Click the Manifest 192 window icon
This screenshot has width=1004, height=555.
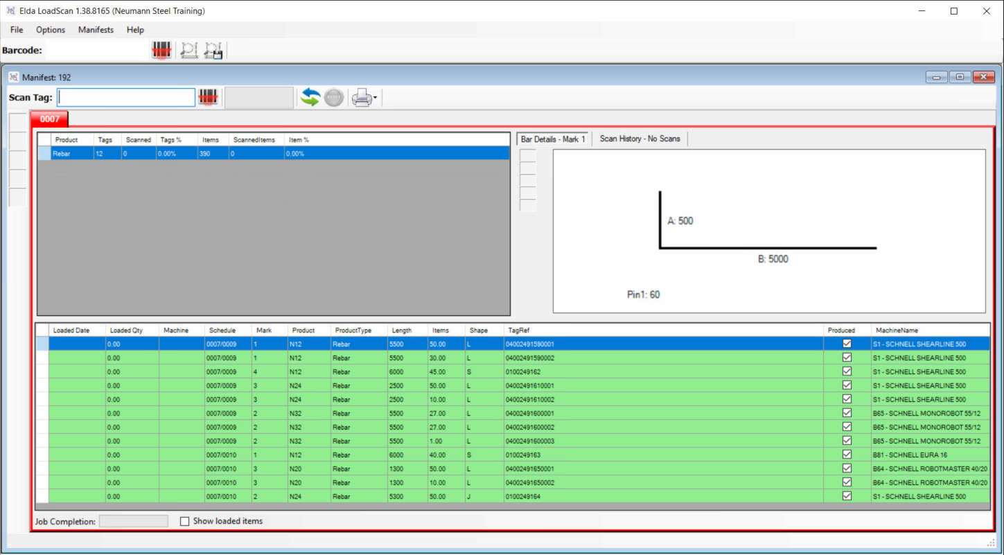point(14,78)
